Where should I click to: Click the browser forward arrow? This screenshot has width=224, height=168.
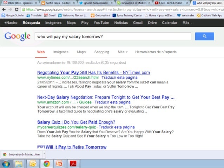(x=10, y=9)
